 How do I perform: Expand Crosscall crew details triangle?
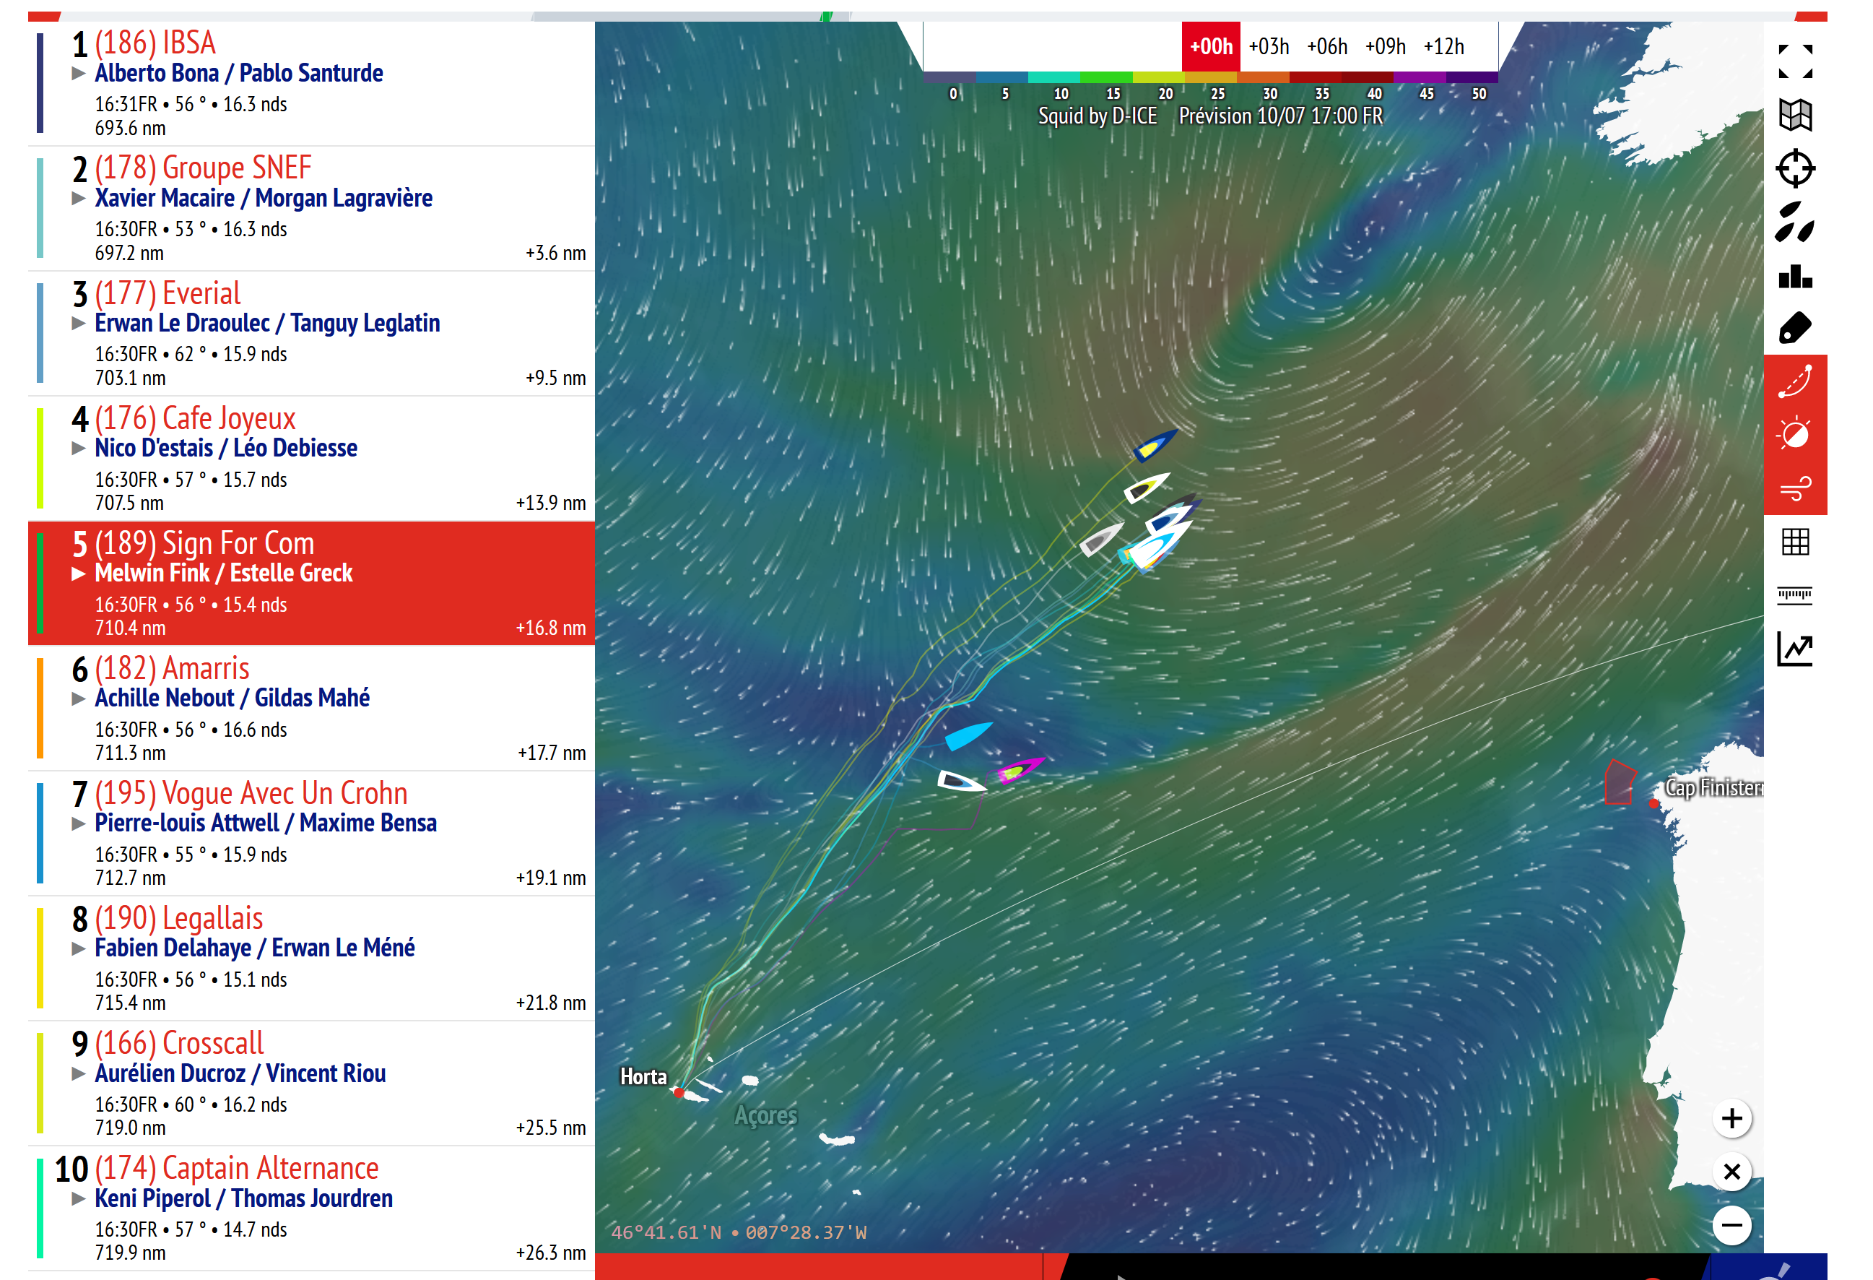tap(78, 1073)
